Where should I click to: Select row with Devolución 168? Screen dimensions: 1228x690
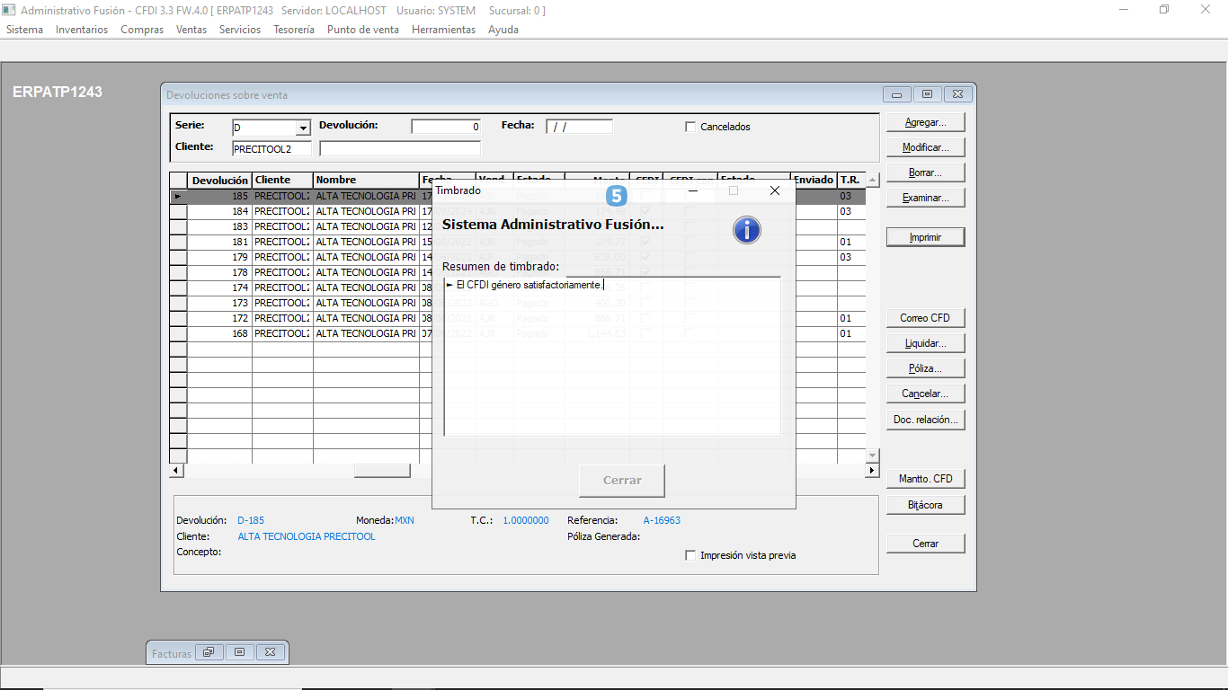click(x=518, y=333)
